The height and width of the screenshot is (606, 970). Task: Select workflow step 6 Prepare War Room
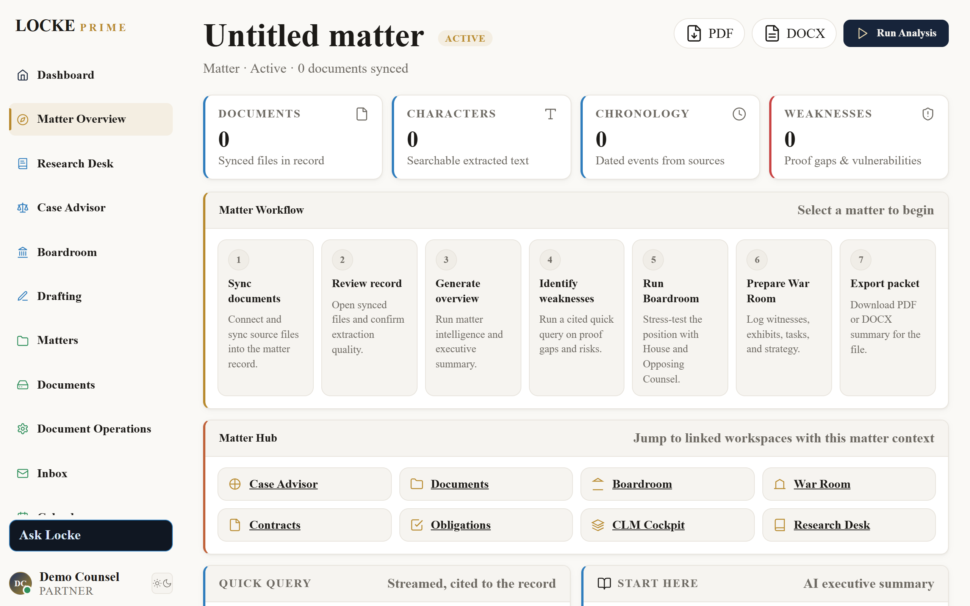784,318
